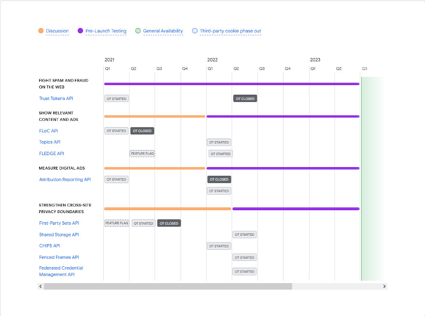The width and height of the screenshot is (425, 316).
Task: Click the left scroll arrow below the chart
Action: 41,286
